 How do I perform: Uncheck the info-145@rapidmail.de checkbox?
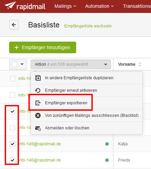[13, 144]
